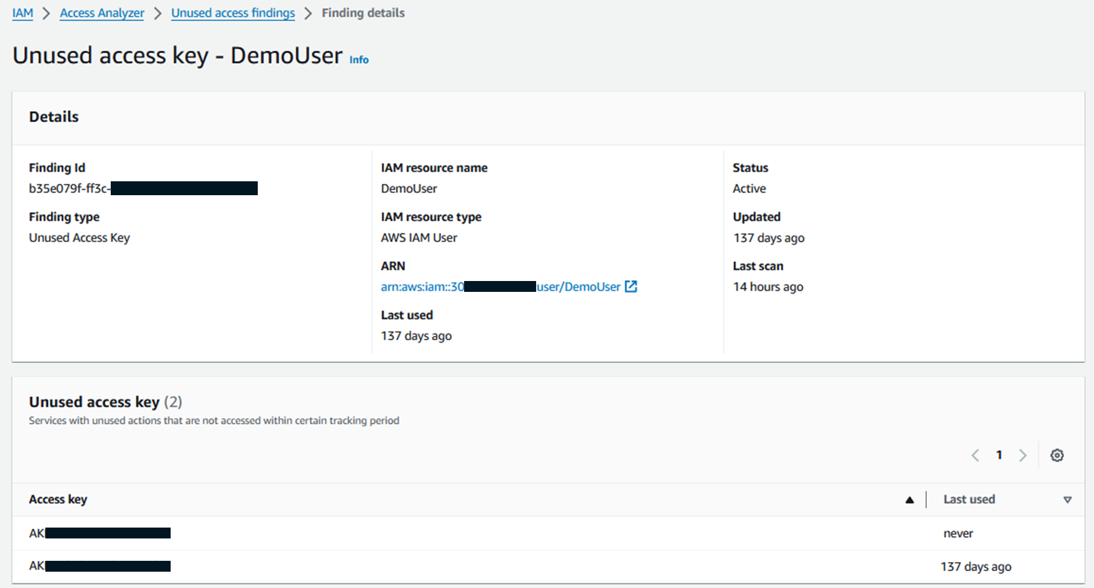Toggle ascending sort on Access key column
This screenshot has height=588, width=1094.
point(909,500)
